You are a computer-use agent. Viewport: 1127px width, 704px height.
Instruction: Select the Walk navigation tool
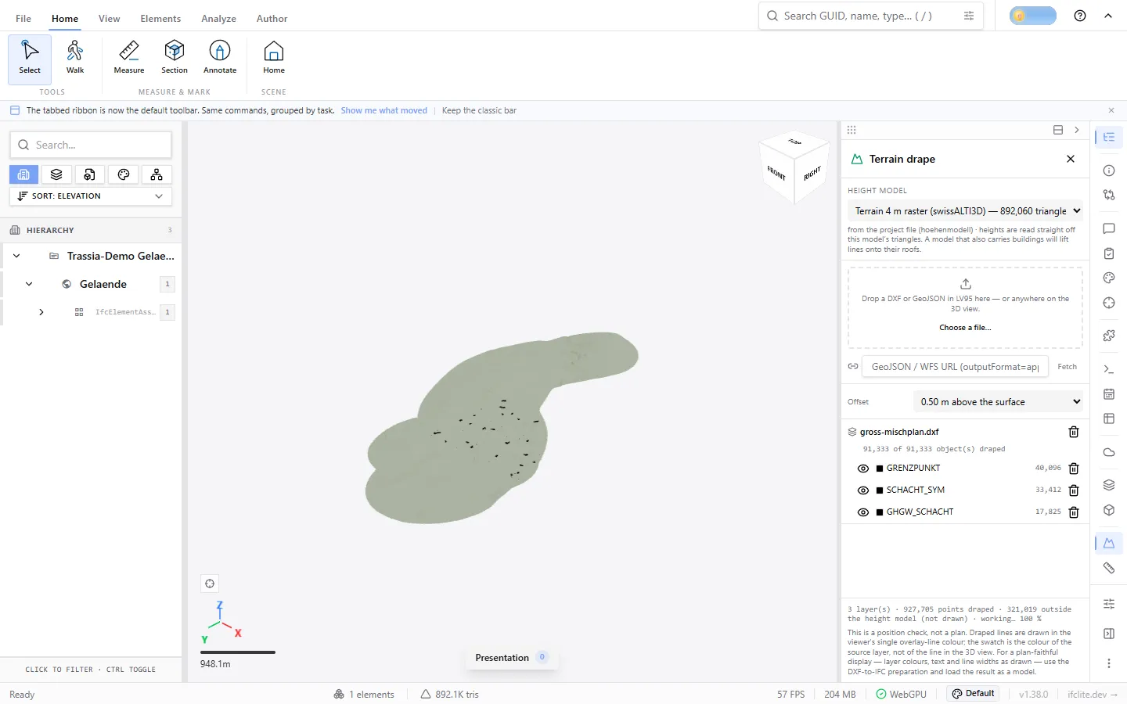click(x=75, y=59)
